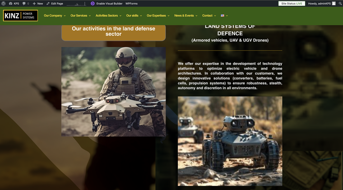
Task: Expand the Contact chevron
Action: tap(215, 16)
